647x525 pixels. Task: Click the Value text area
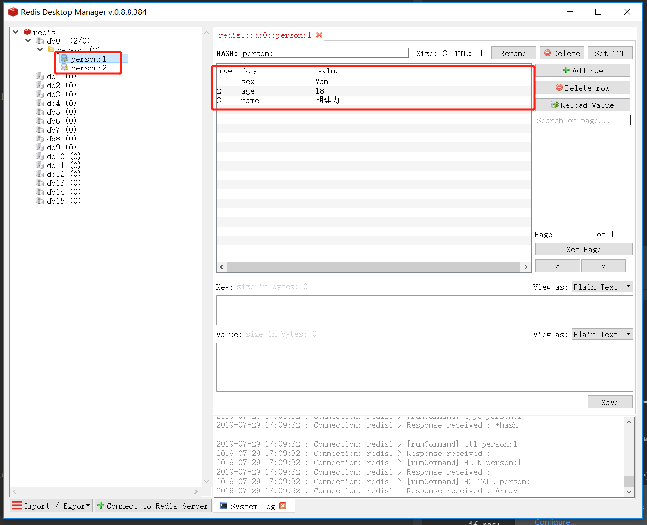(x=424, y=367)
